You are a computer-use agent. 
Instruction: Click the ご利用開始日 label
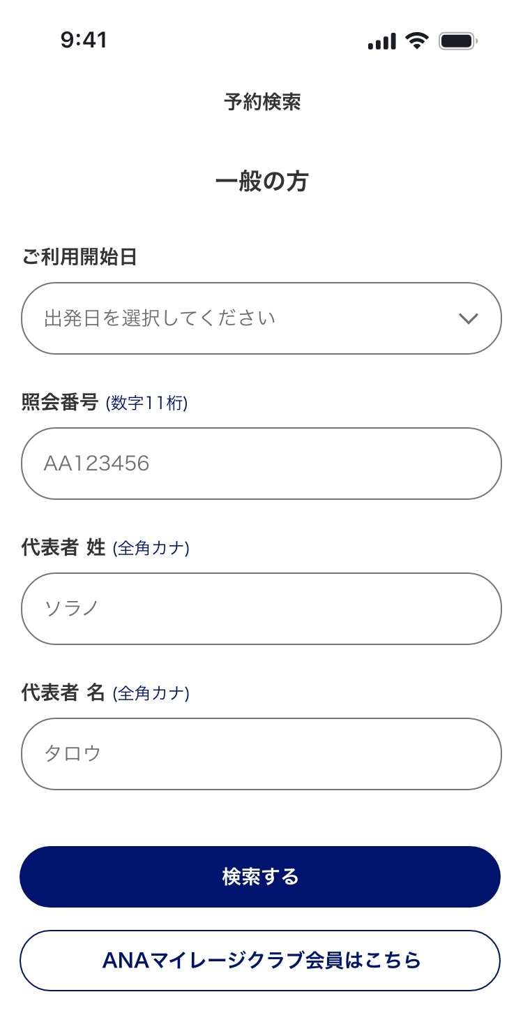tap(79, 257)
